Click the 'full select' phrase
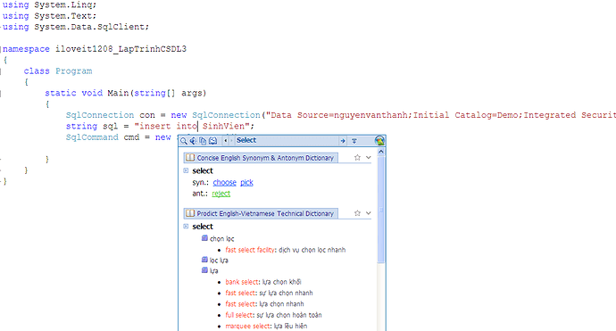This screenshot has height=331, width=616. point(239,315)
